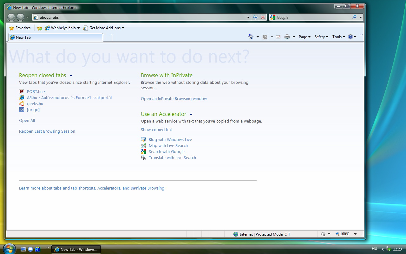This screenshot has height=254, width=406.
Task: Click the RSS feeds icon
Action: (x=265, y=37)
